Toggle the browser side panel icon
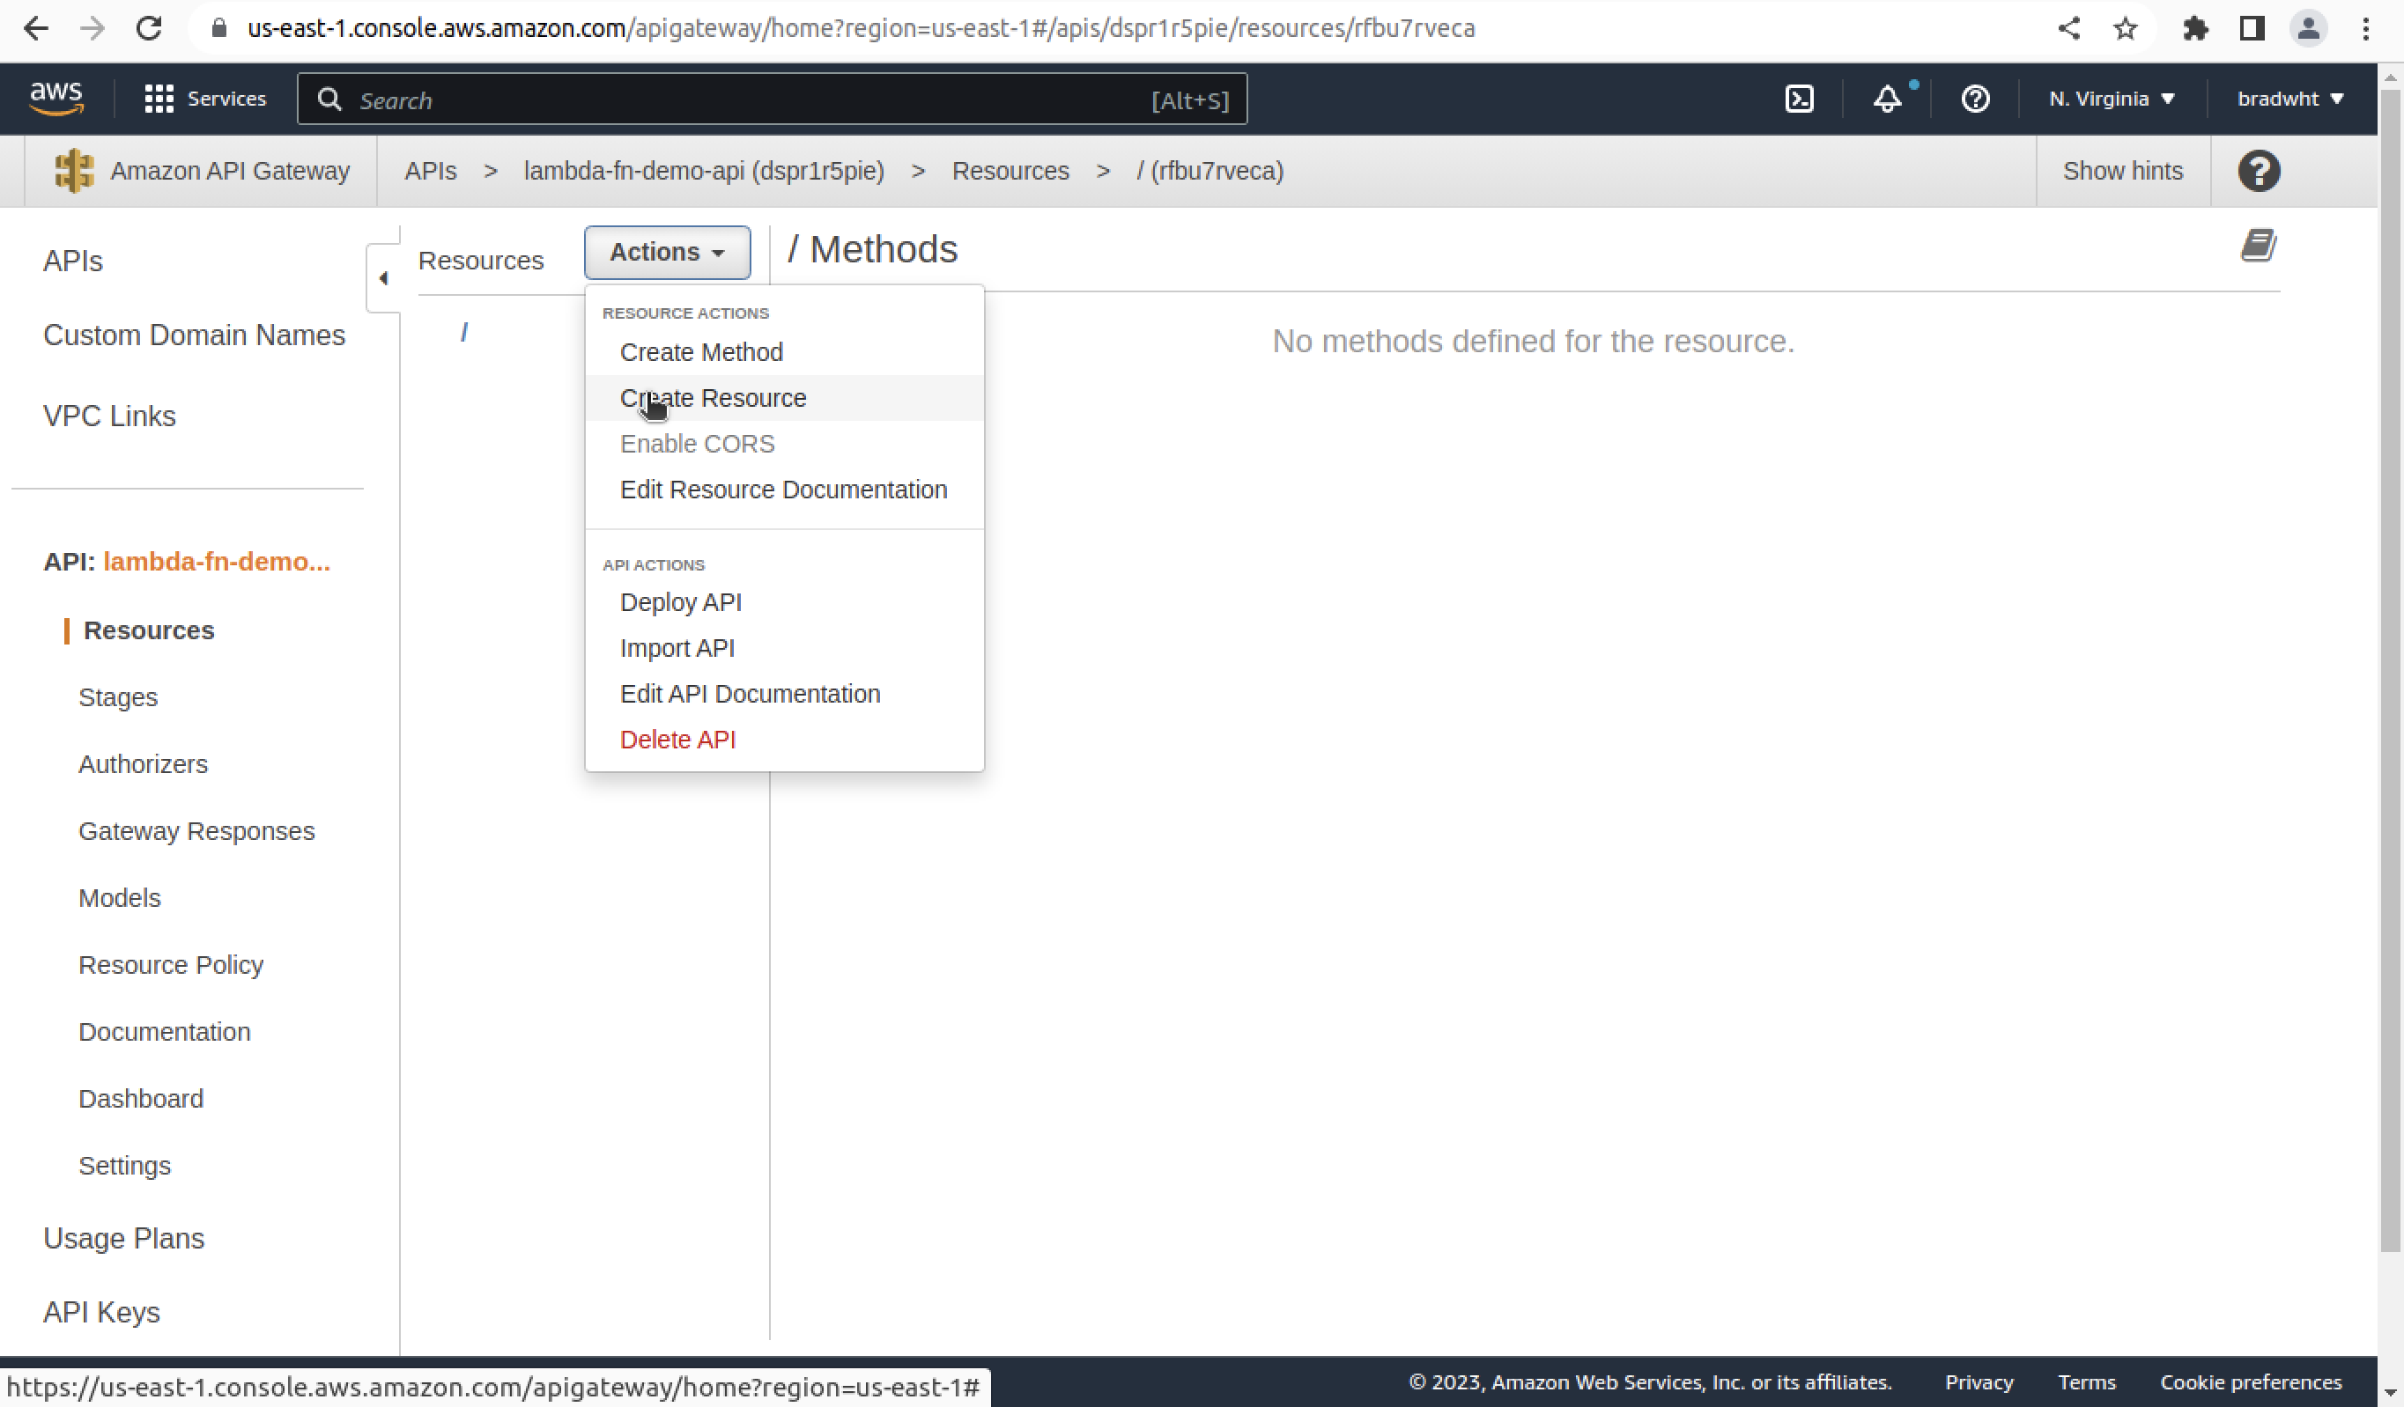This screenshot has height=1407, width=2404. (2252, 28)
